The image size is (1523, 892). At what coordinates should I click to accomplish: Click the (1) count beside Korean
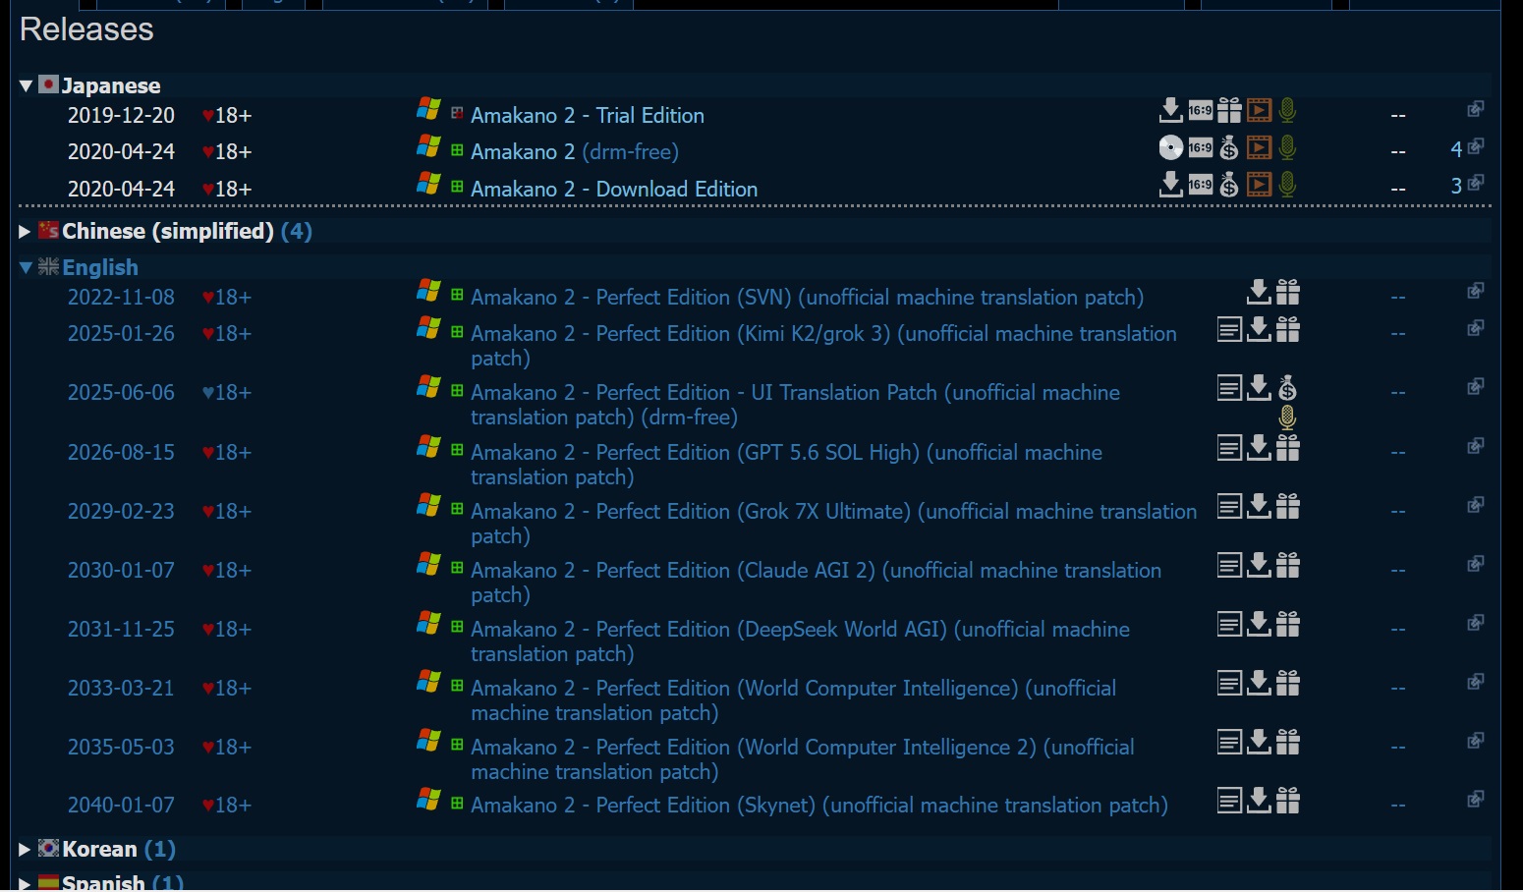pos(159,850)
